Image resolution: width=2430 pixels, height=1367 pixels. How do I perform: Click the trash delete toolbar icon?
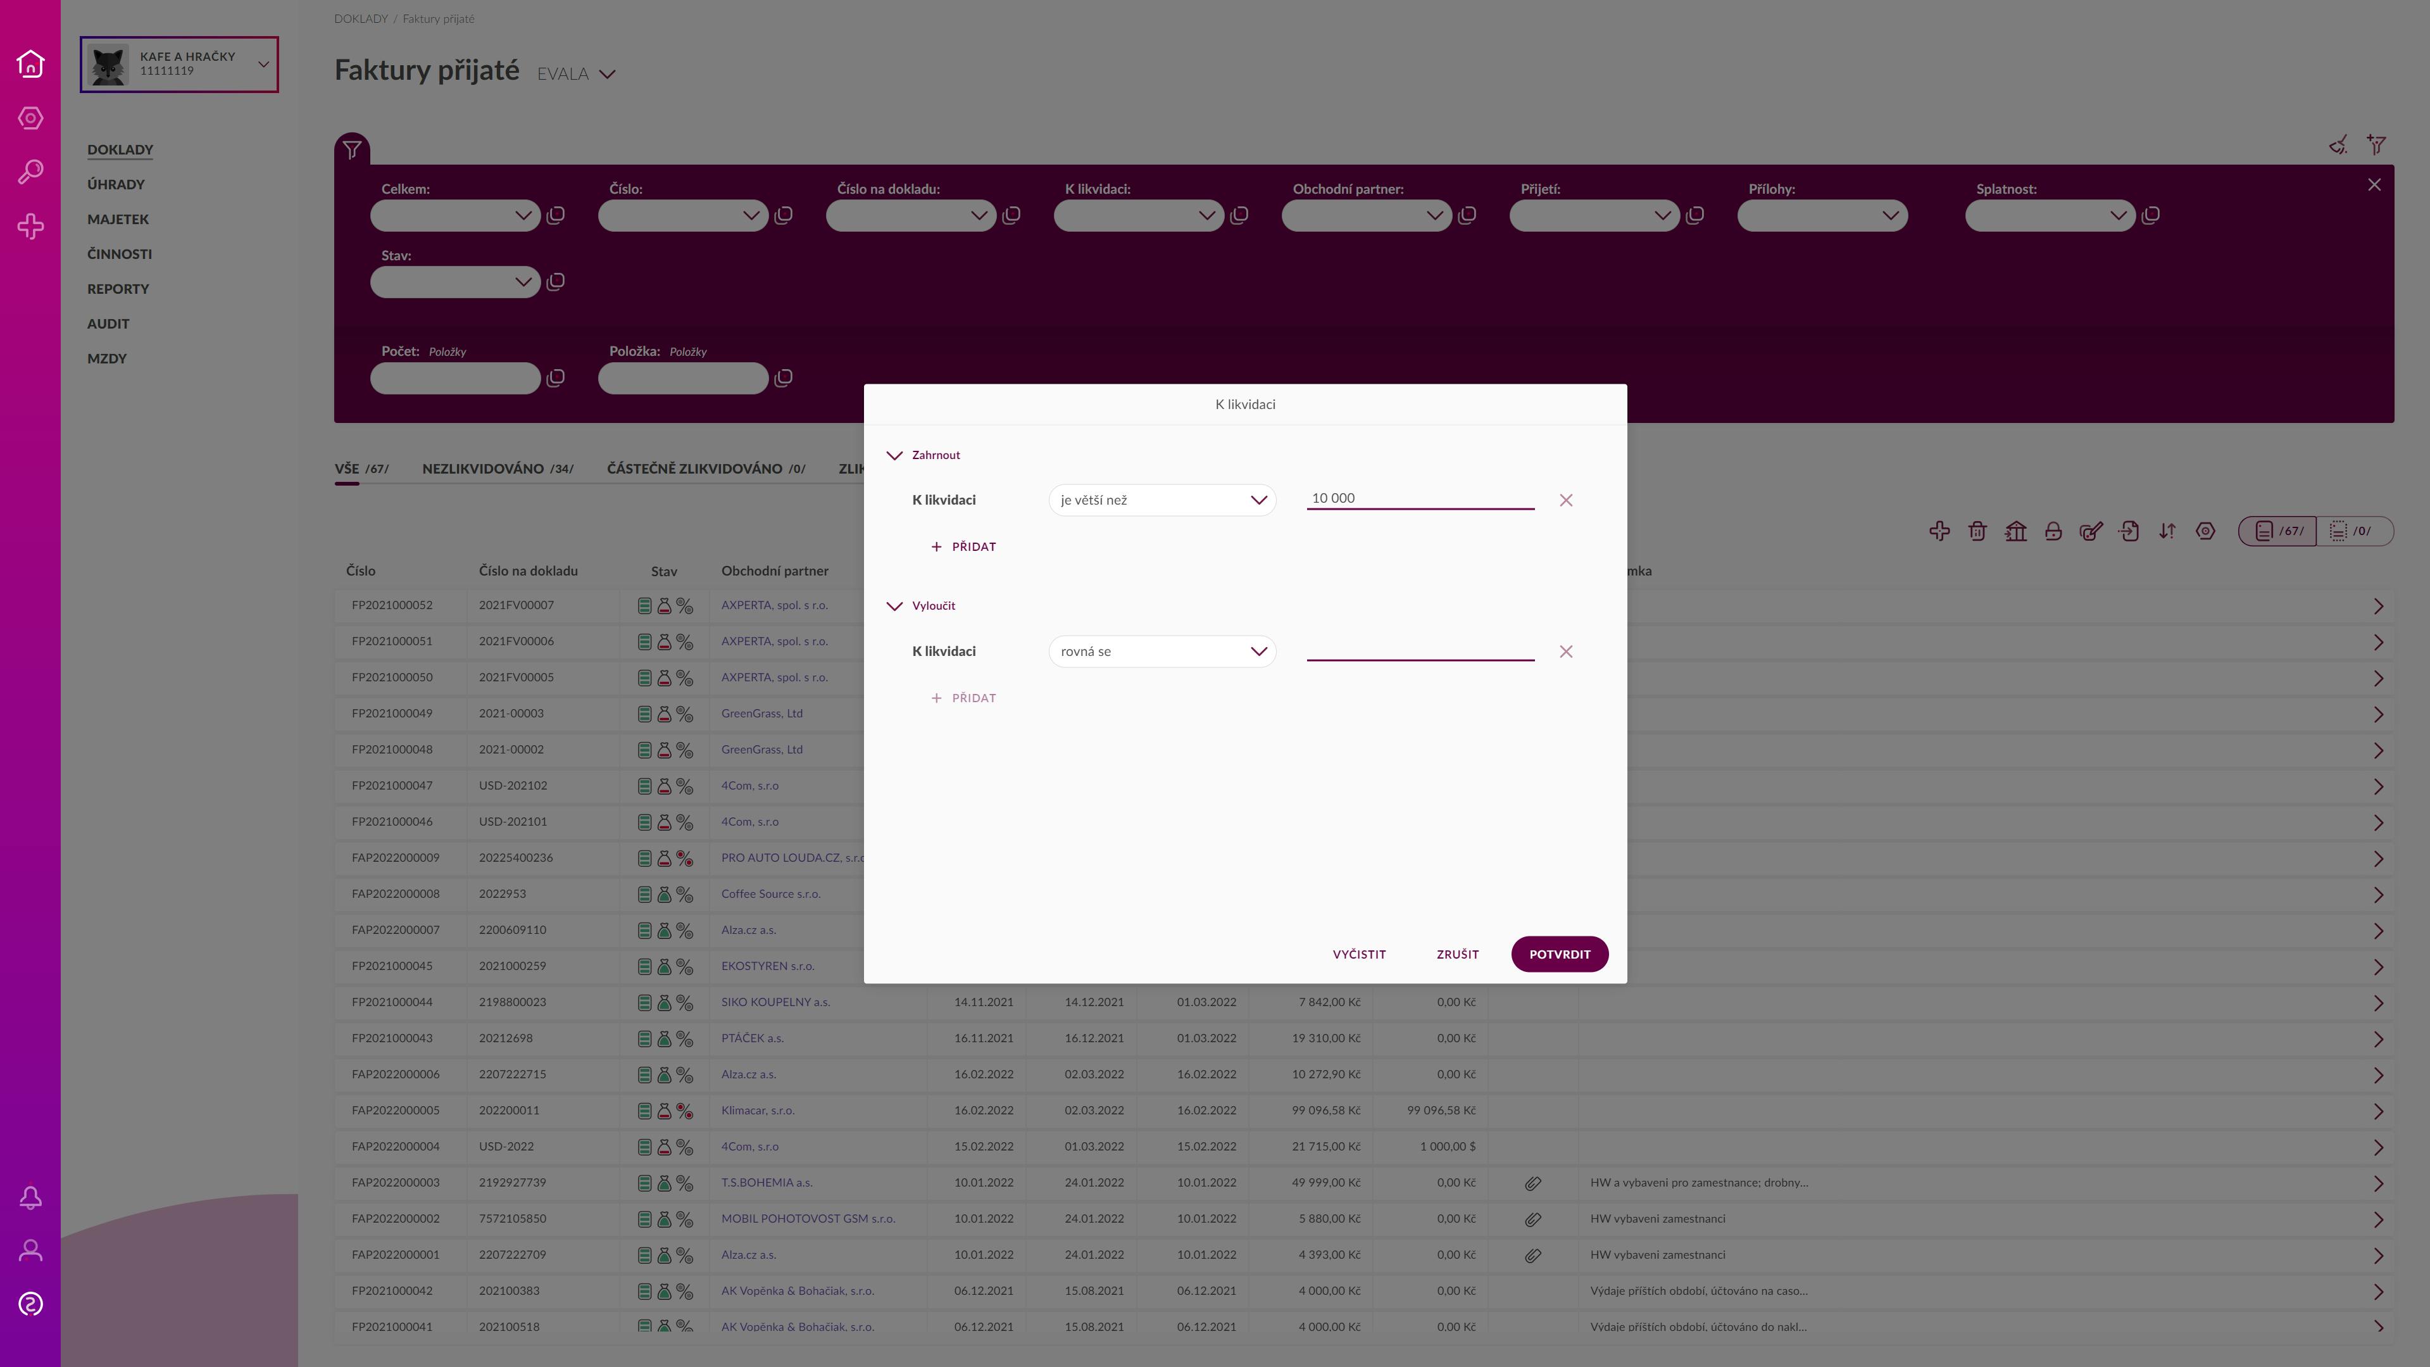tap(1977, 531)
